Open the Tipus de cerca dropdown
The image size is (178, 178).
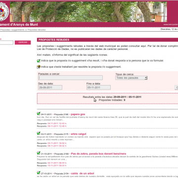[x=131, y=78]
